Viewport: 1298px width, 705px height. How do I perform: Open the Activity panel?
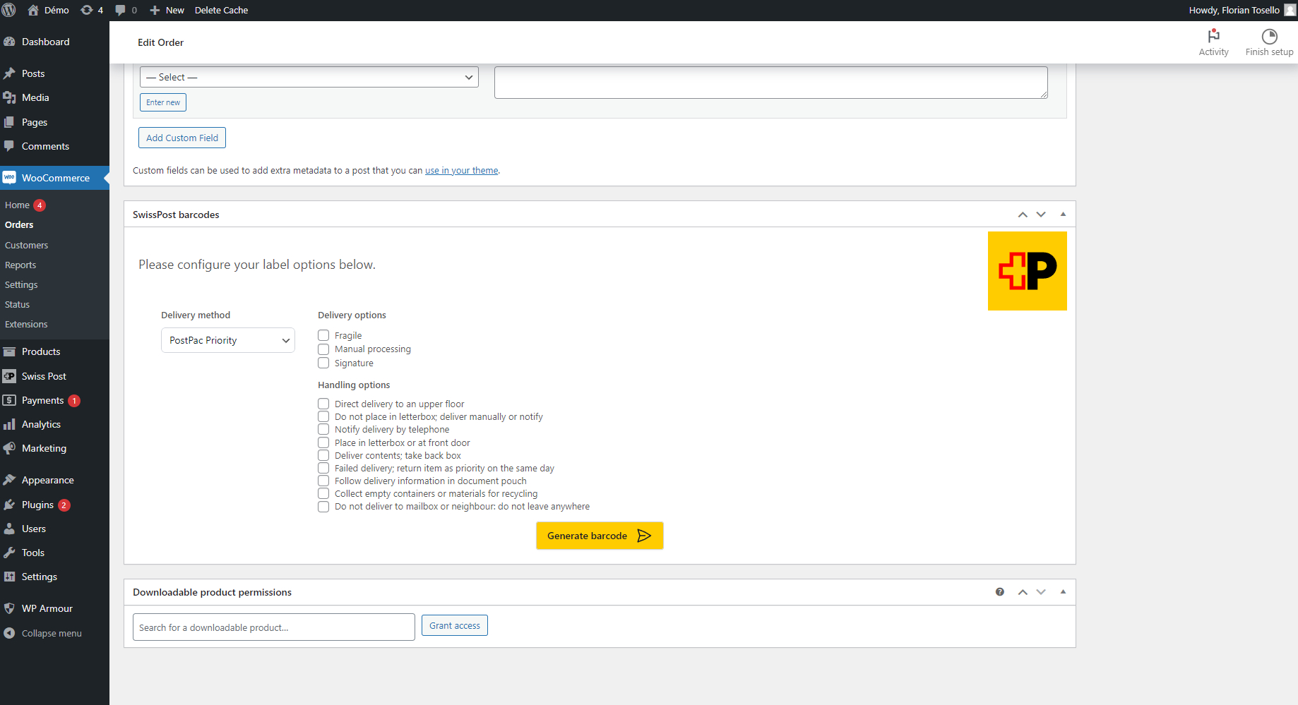click(1213, 41)
